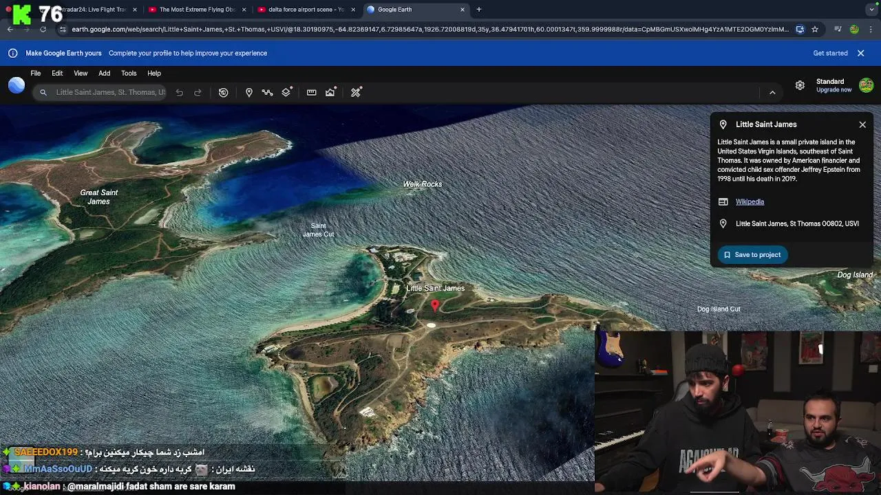881x495 pixels.
Task: Click Upgrade now link
Action: [x=834, y=90]
